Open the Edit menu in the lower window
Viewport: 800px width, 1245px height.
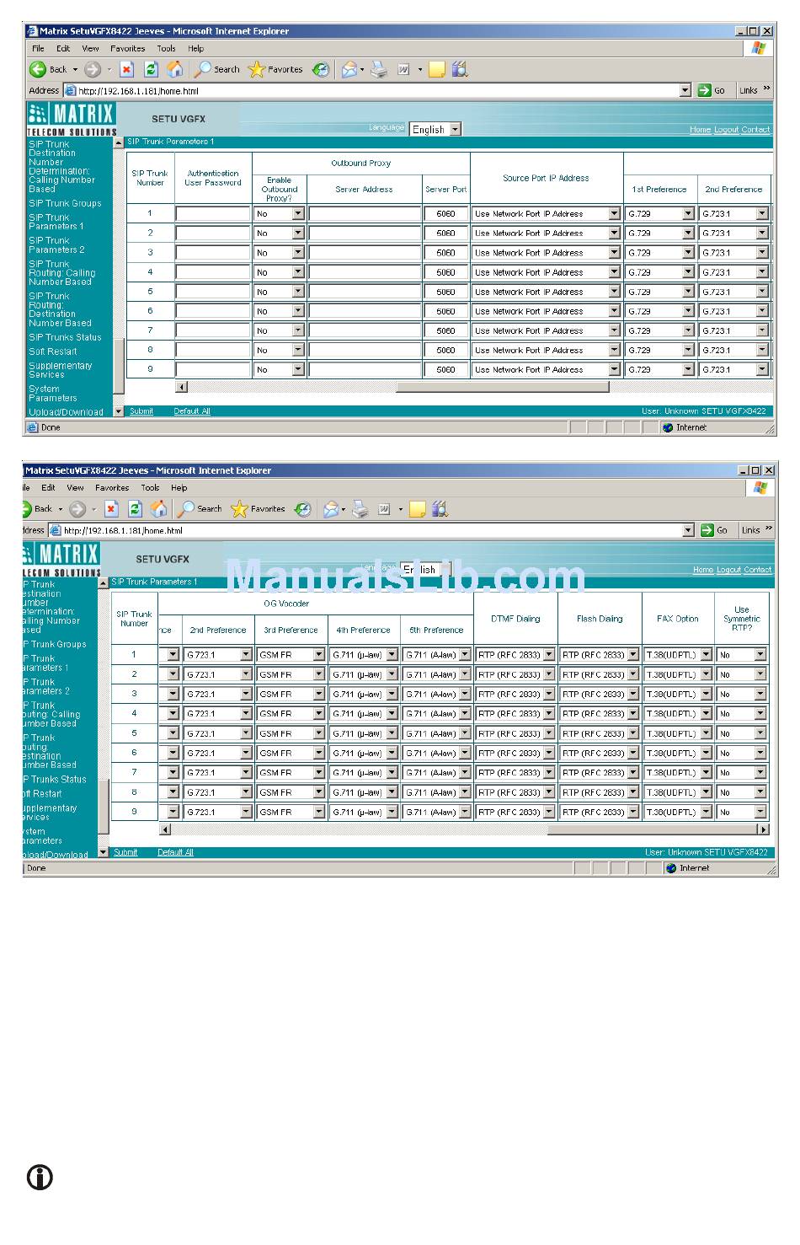tap(48, 488)
